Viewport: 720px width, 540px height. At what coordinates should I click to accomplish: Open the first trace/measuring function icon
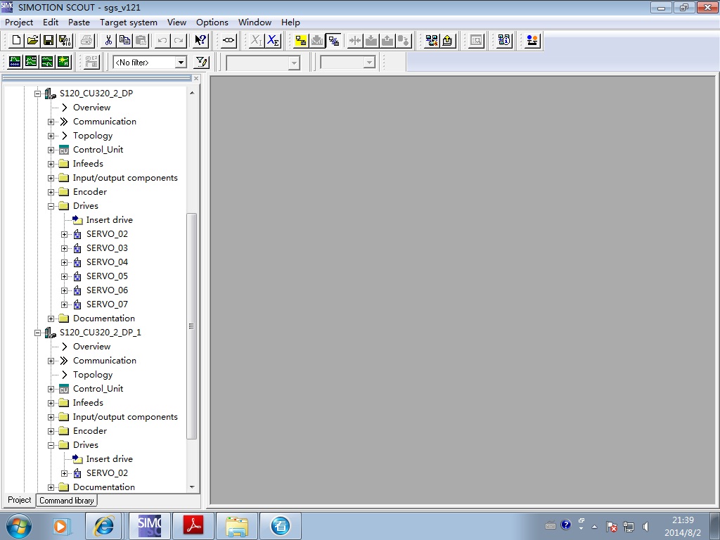tap(15, 62)
